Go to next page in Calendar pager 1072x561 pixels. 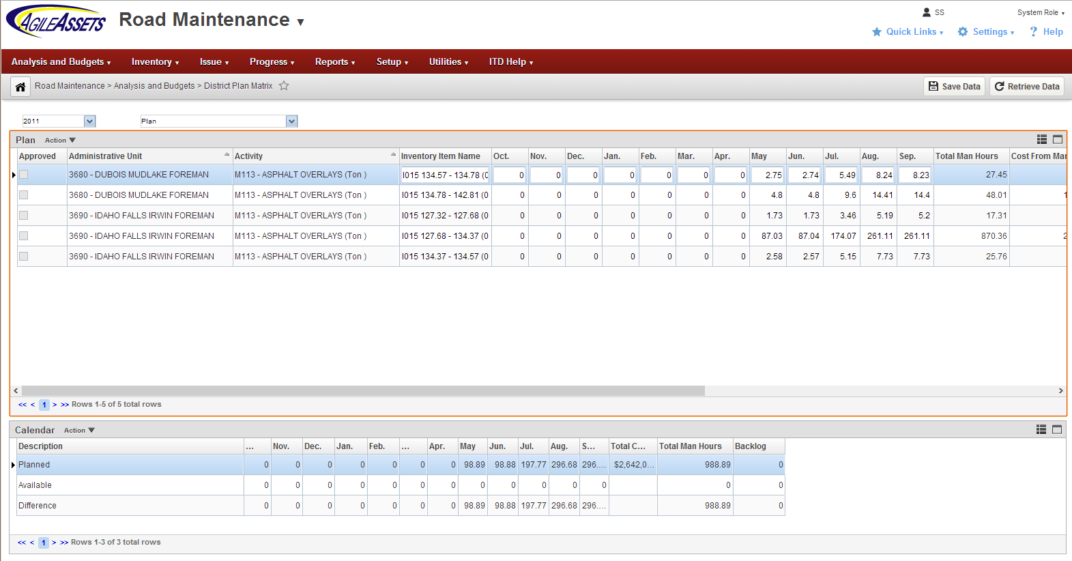point(54,543)
